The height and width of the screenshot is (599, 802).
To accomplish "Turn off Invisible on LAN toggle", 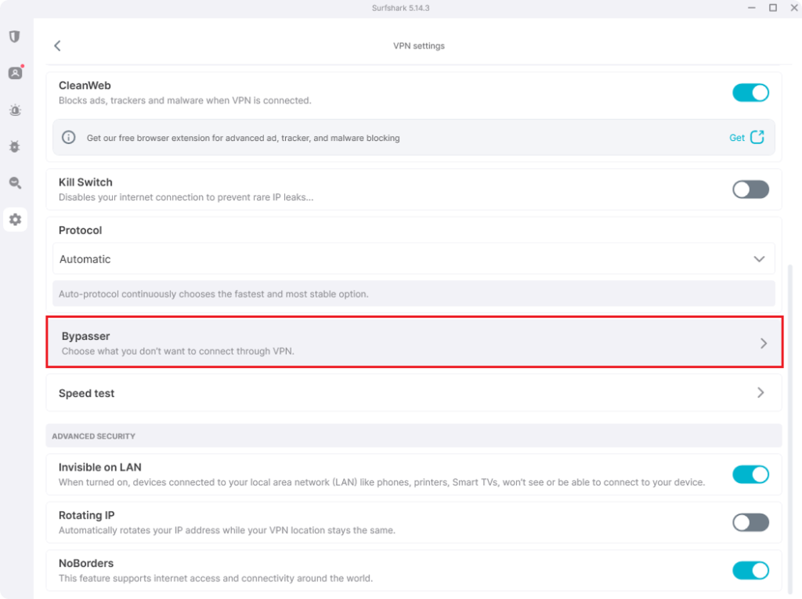I will point(750,474).
